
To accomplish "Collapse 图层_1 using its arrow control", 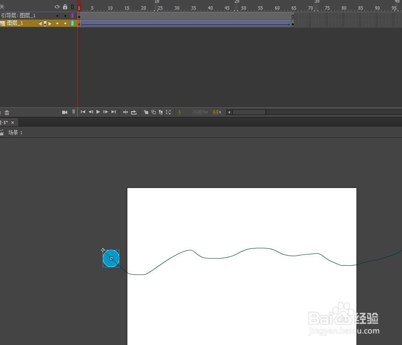I will (40, 23).
